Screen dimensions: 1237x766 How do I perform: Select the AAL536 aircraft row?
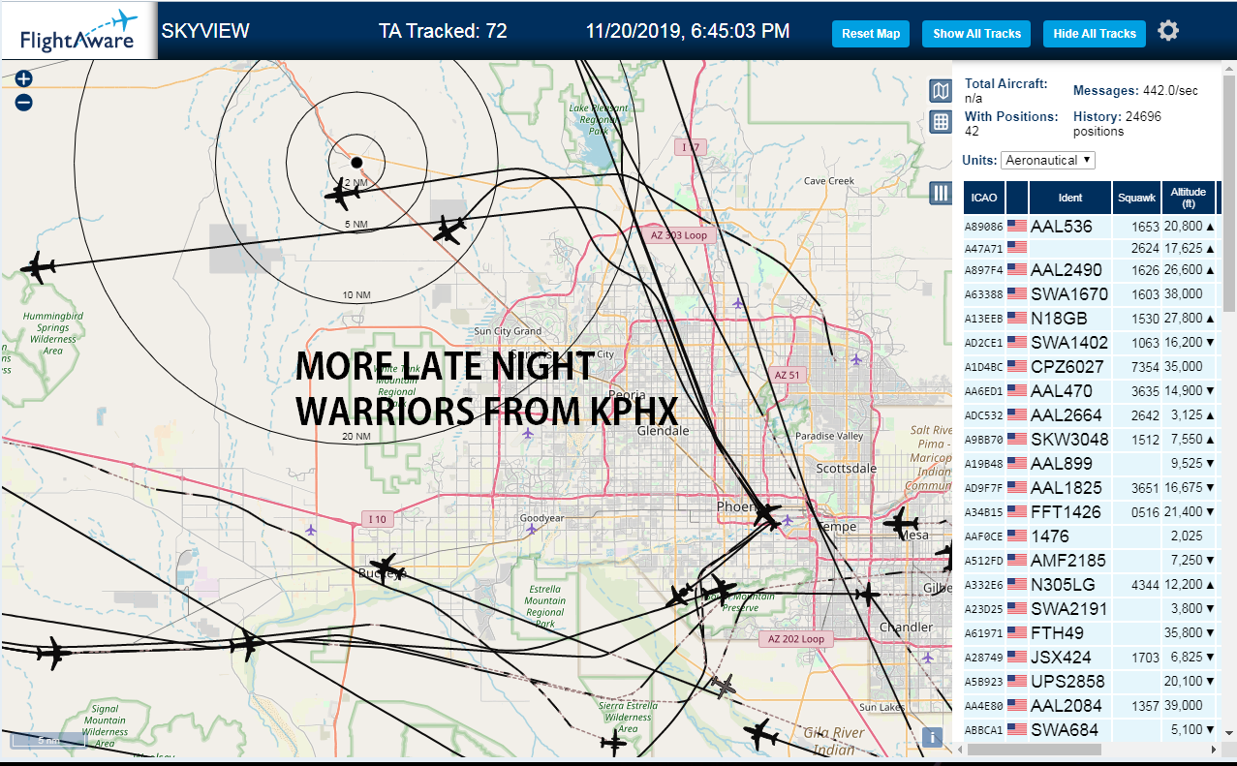1092,227
